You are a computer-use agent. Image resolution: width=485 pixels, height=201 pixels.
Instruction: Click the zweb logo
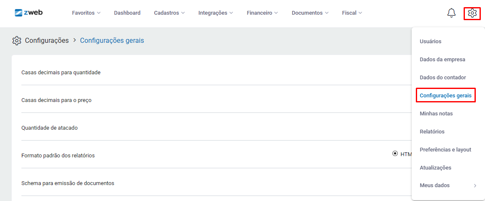coord(29,13)
